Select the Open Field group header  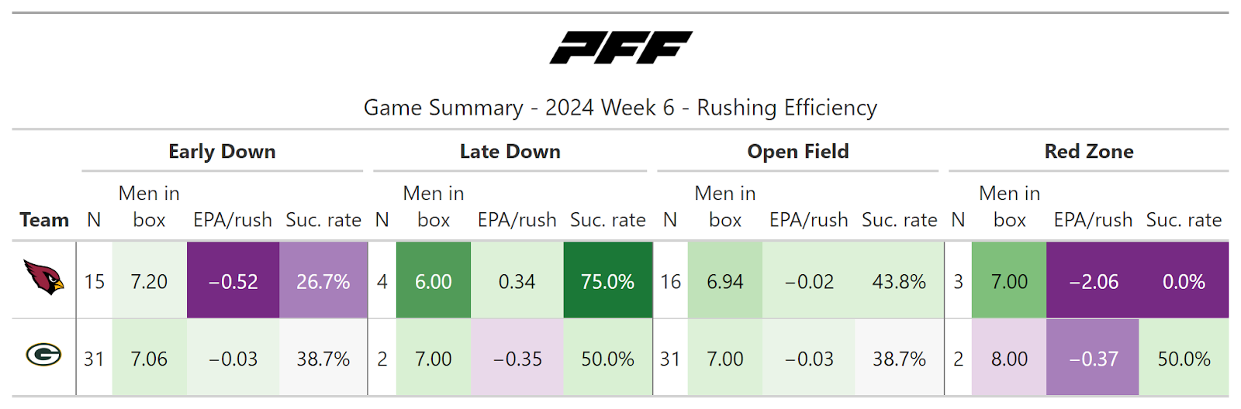click(797, 152)
